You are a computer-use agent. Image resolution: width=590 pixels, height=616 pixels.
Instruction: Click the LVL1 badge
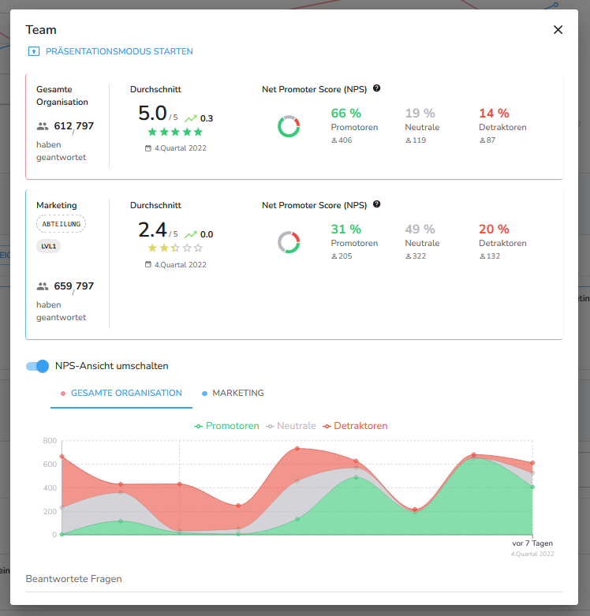tap(49, 246)
